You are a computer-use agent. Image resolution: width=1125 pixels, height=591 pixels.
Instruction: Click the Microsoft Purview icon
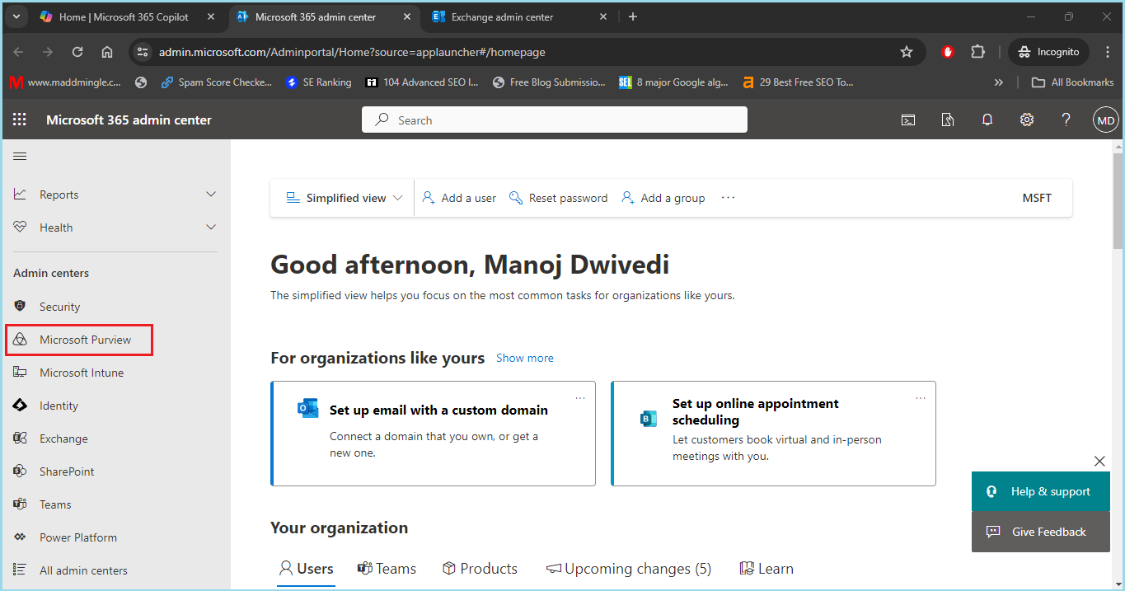pyautogui.click(x=21, y=340)
